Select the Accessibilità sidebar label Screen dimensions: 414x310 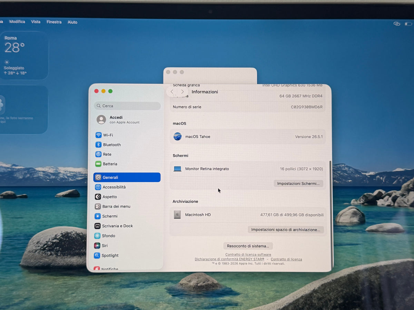click(x=114, y=187)
